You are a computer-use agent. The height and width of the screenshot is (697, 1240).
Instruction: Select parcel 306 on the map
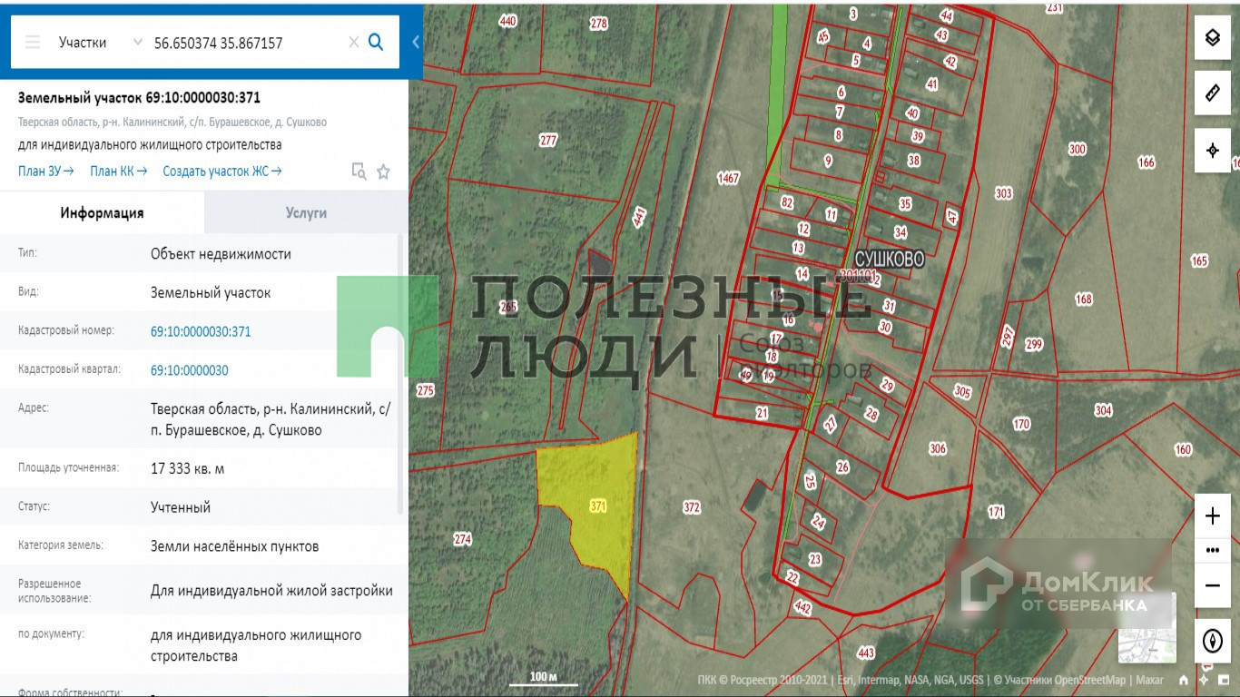coord(938,448)
